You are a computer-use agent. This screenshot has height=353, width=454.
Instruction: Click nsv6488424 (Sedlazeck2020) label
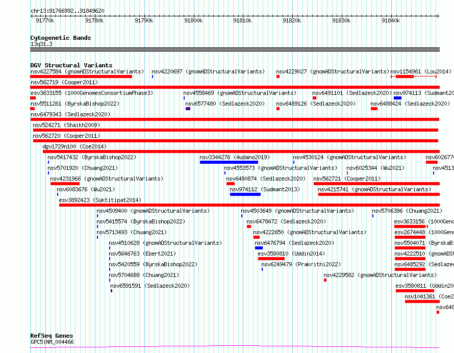(410, 104)
